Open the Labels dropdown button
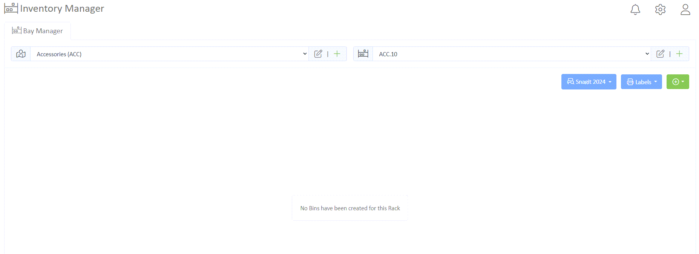 coord(641,82)
